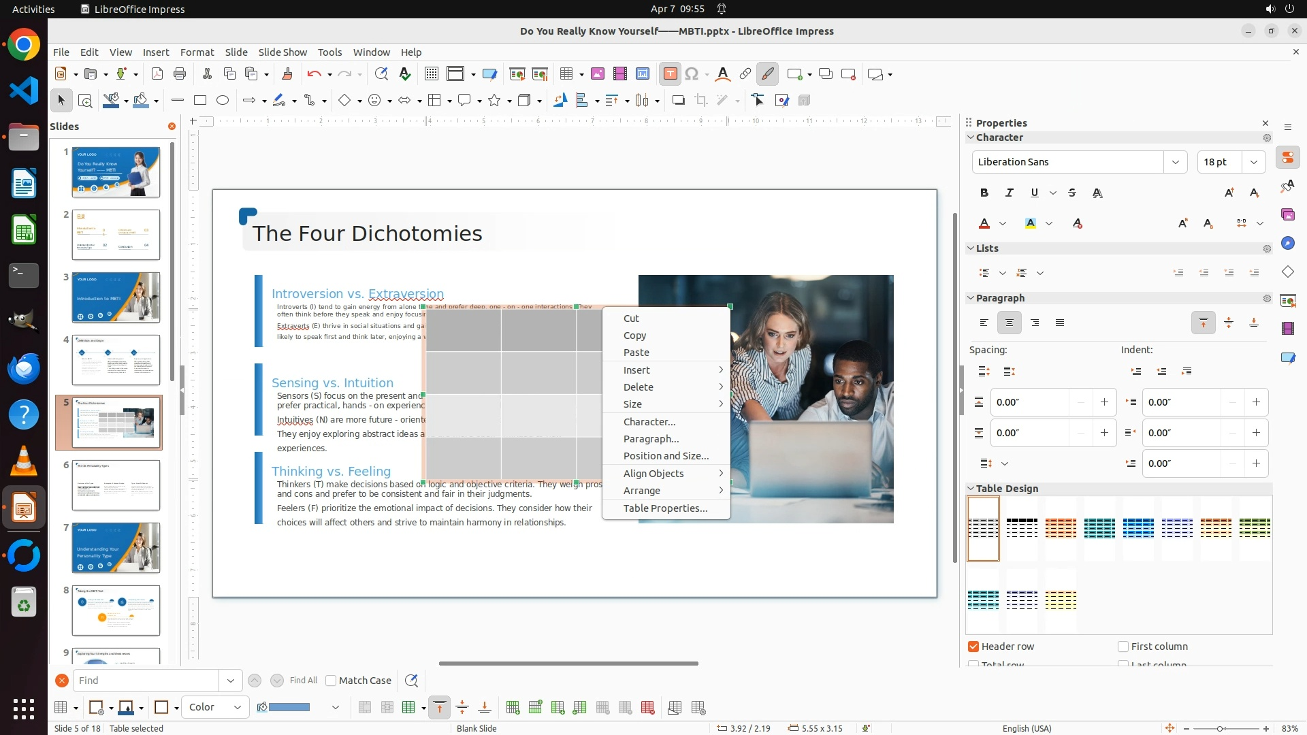Select the Ellipse drawing tool

[223, 101]
